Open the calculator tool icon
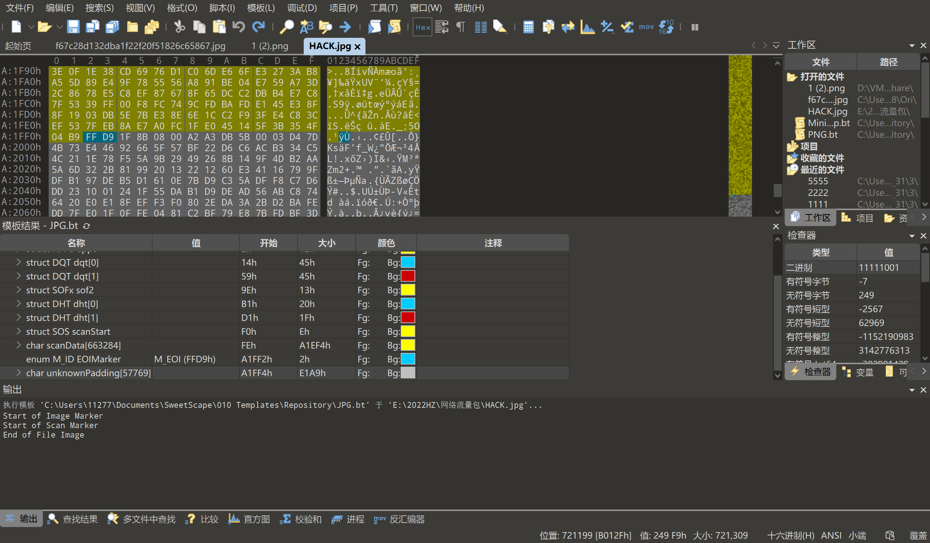 point(529,27)
